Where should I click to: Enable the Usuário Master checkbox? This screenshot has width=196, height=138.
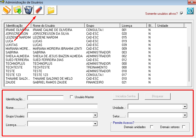[x=72, y=97]
